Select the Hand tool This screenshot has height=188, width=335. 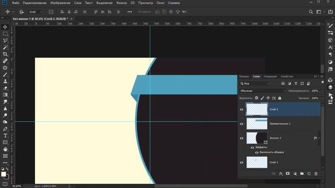[x=5, y=149]
